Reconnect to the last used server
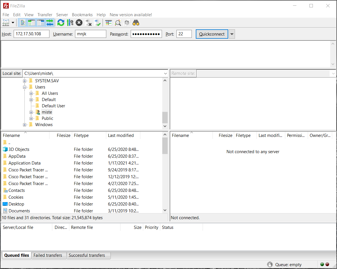The image size is (337, 269). 97,22
